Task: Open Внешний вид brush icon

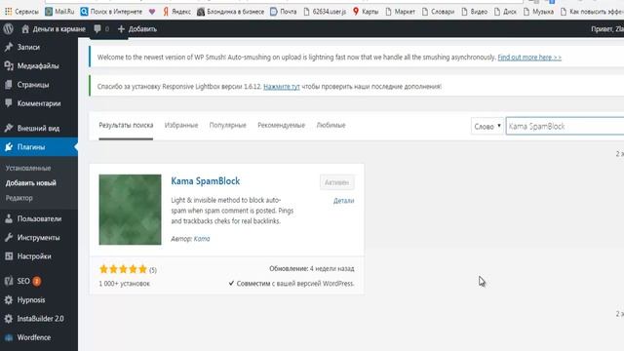Action: pyautogui.click(x=9, y=128)
